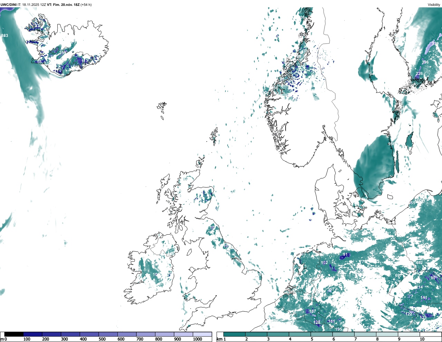Click the '883' value west of Iceland
The image size is (442, 342).
(x=4, y=36)
